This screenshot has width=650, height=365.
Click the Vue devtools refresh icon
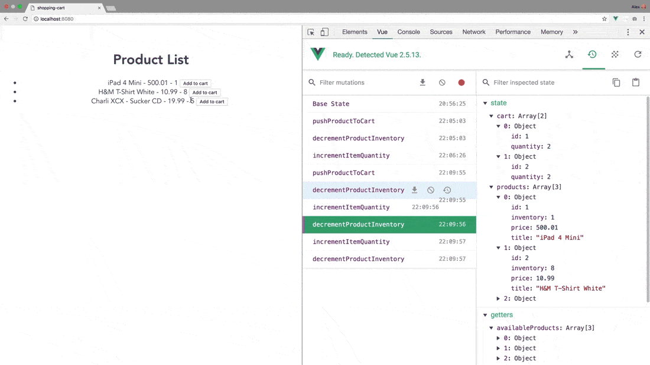click(638, 55)
